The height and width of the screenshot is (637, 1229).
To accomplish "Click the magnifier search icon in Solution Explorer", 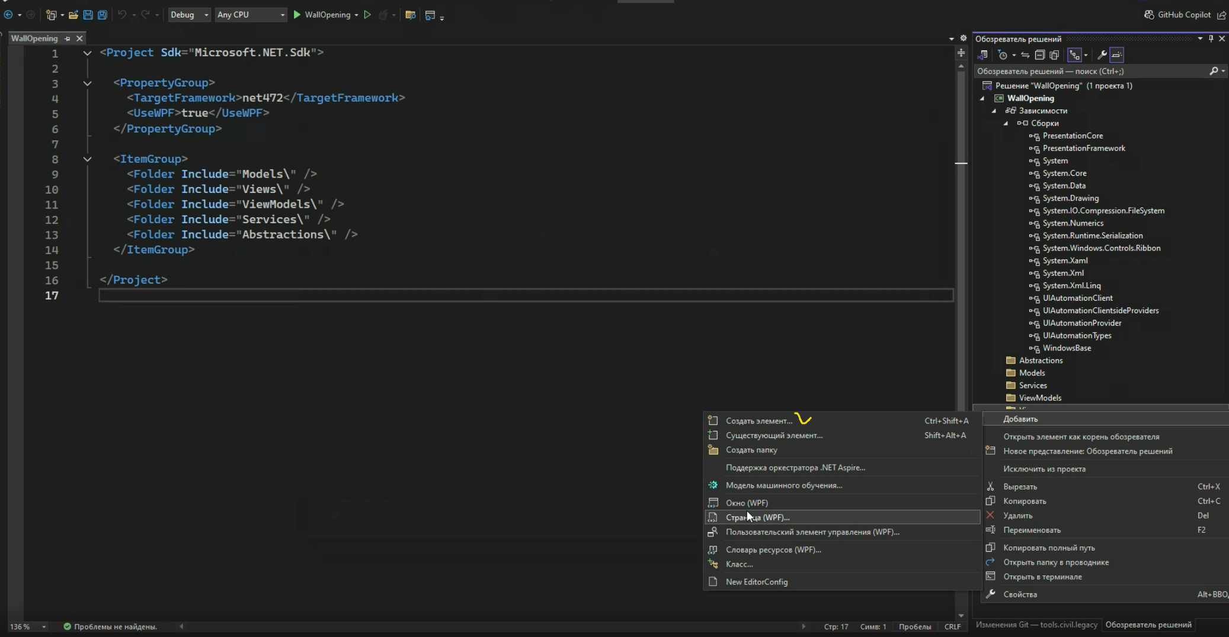I will coord(1214,71).
